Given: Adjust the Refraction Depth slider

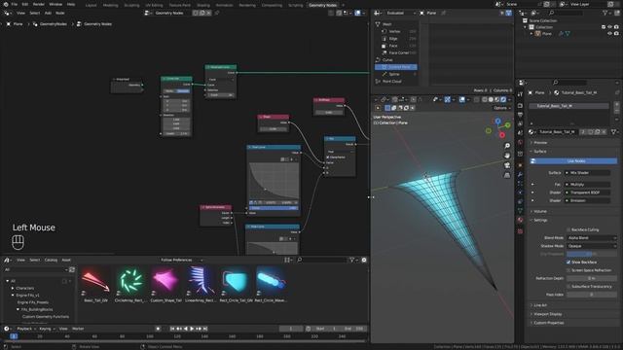Looking at the screenshot, I should pos(592,279).
